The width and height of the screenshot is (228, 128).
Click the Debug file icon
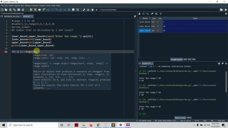pos(48,10)
